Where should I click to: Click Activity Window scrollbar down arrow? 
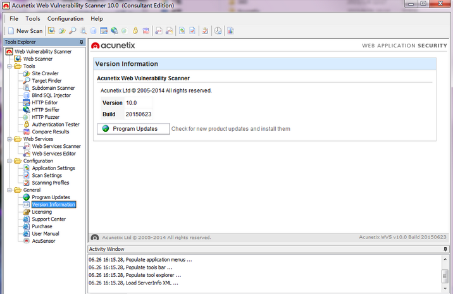[445, 288]
